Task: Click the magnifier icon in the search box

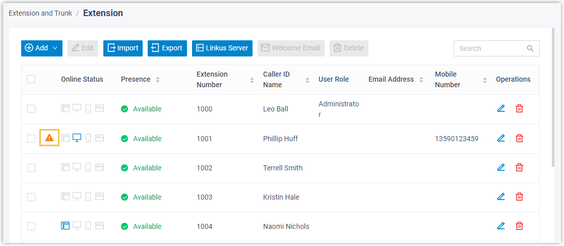Action: (530, 48)
